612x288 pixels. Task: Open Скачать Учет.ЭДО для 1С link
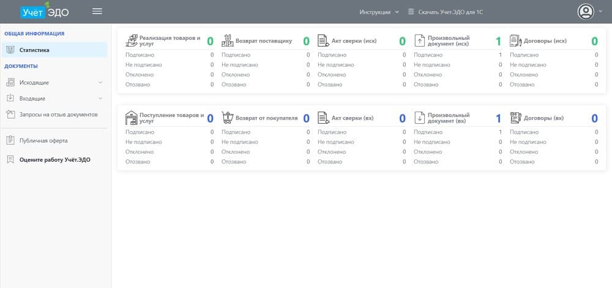pyautogui.click(x=450, y=12)
